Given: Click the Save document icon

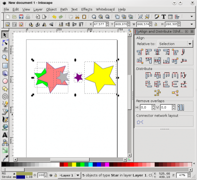Looking at the screenshot, I should (x=21, y=17).
